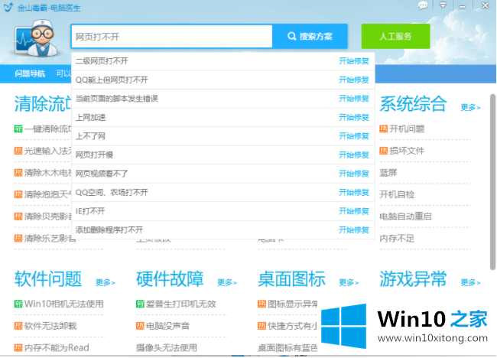Select suggestion QQ能上但网页打不开

[x=223, y=80]
